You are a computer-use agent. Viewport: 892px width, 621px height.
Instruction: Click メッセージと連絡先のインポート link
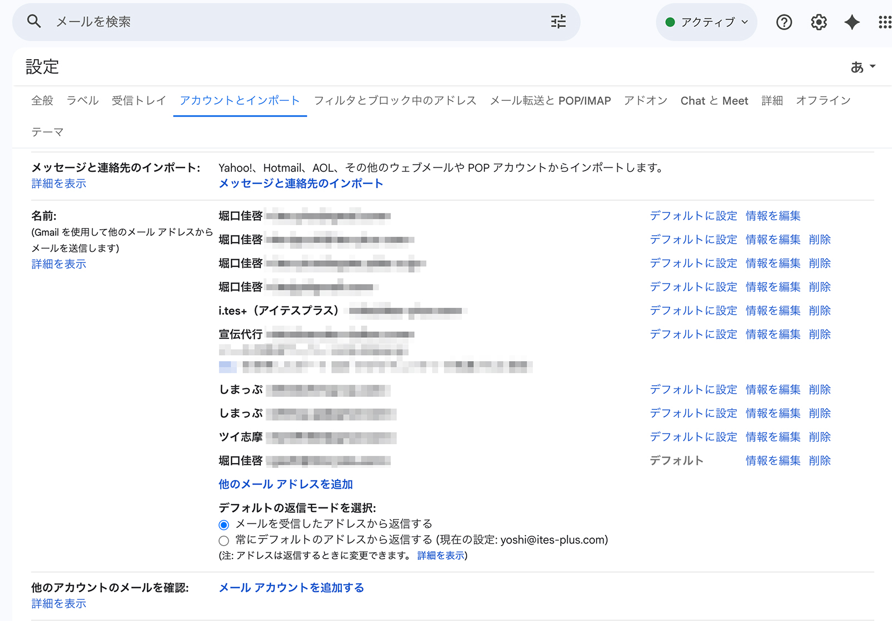(300, 183)
